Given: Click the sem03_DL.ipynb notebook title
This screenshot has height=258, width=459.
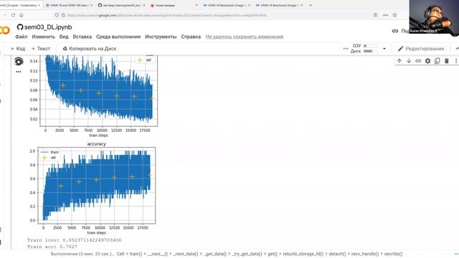Looking at the screenshot, I should [x=48, y=27].
